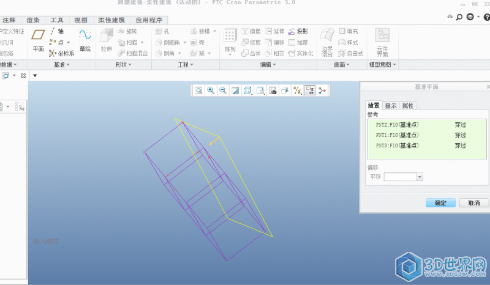
Task: Open the 注释 ribbon tab
Action: pos(9,20)
